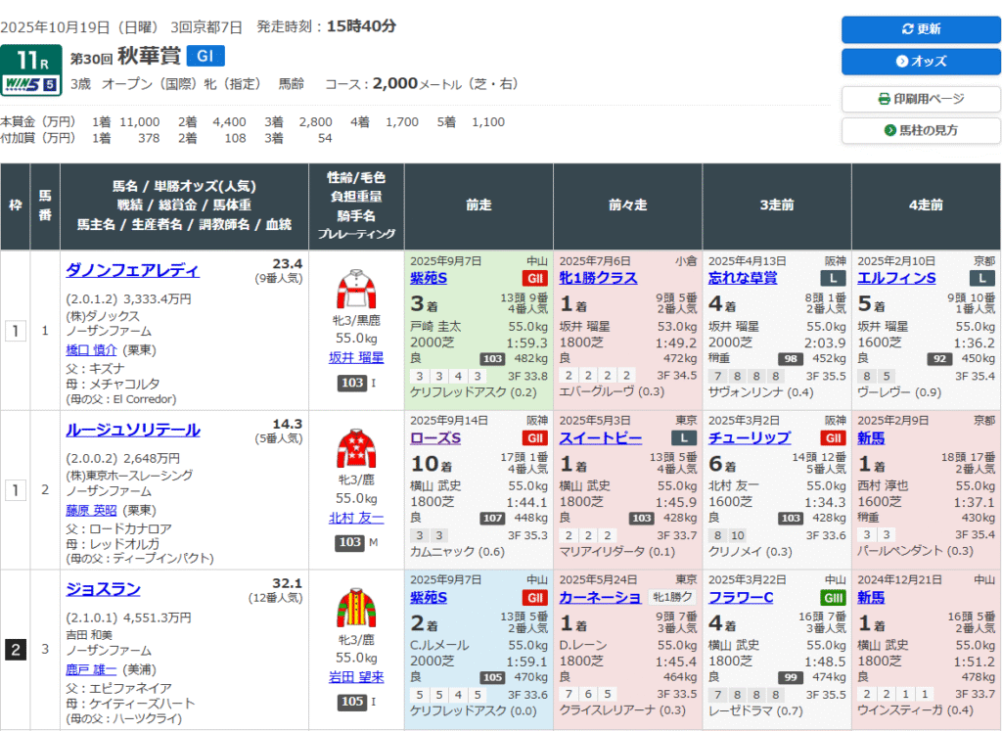
Task: Click the green 11R race number badge
Action: pos(31,58)
